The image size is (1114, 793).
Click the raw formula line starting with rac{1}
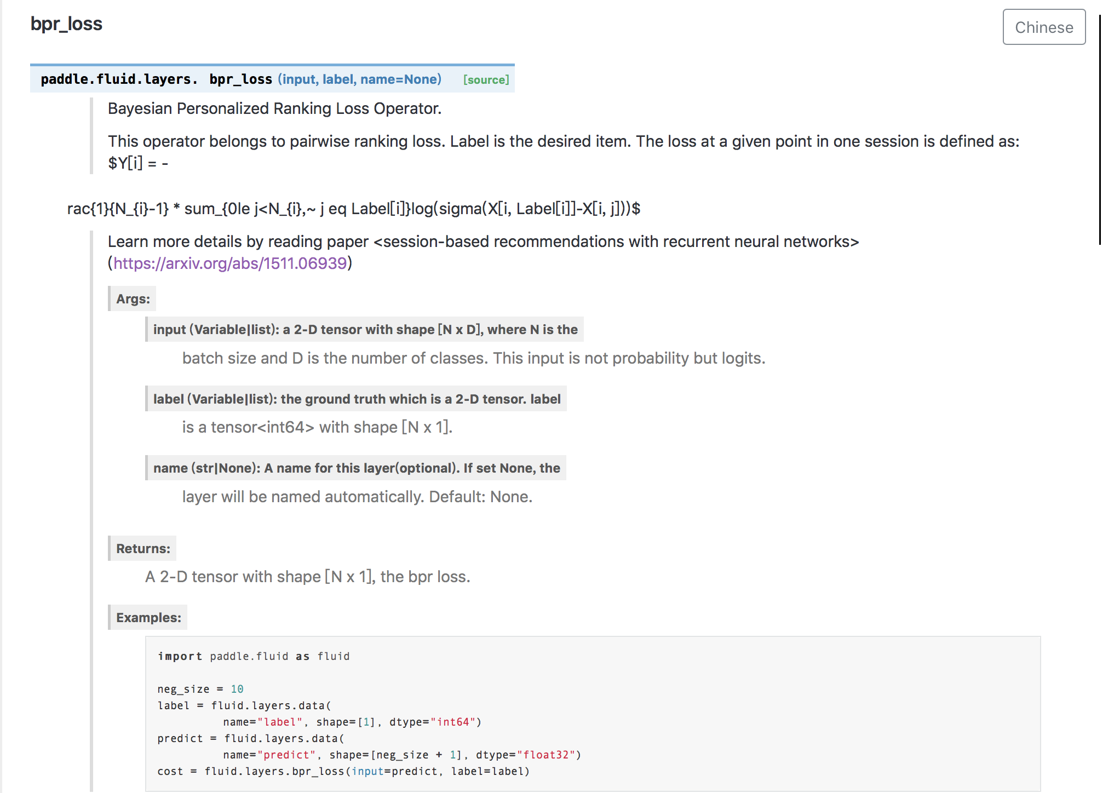[353, 209]
